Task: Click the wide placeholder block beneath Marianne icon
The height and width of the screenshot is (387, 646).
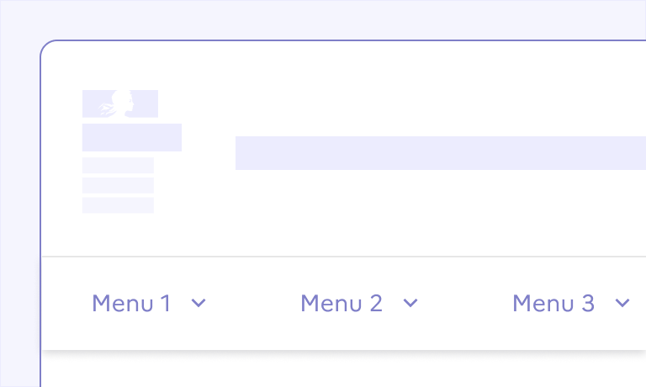Action: coord(132,137)
